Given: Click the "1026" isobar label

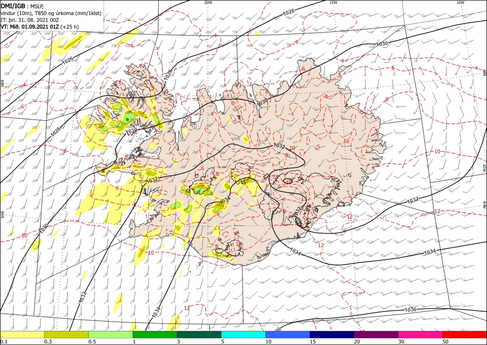Looking at the screenshot, I should pos(68,60).
